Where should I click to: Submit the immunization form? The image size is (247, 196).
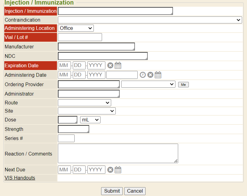(x=112, y=191)
